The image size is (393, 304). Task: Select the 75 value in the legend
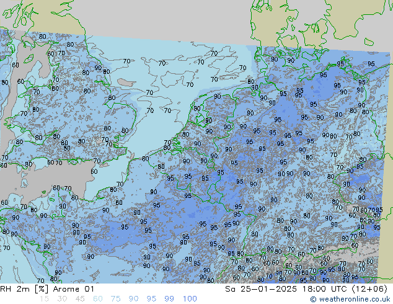click(115, 299)
